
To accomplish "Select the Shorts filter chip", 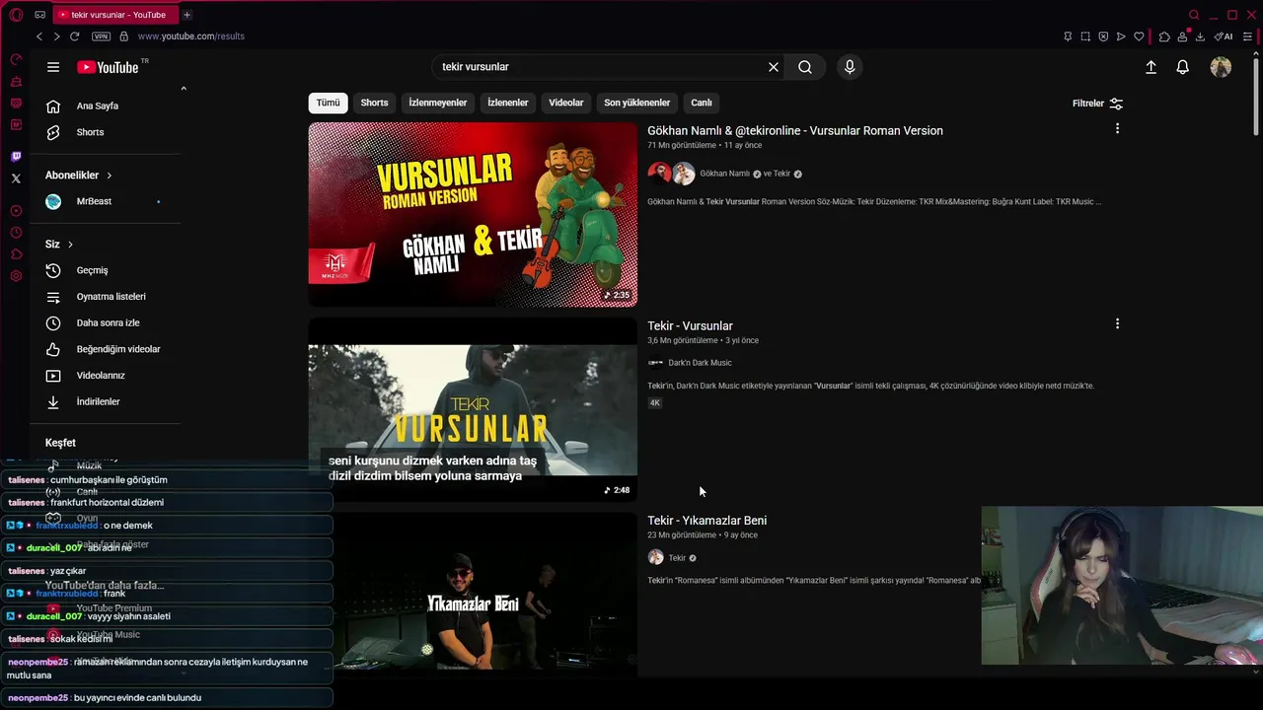I will coord(374,103).
